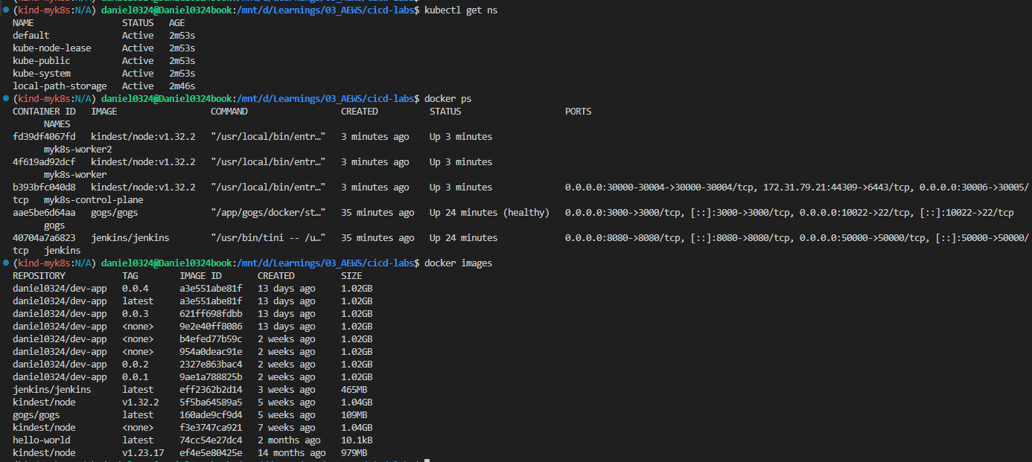Select tag 0.0.2 of dev-app
This screenshot has height=462, width=1032.
pos(135,365)
